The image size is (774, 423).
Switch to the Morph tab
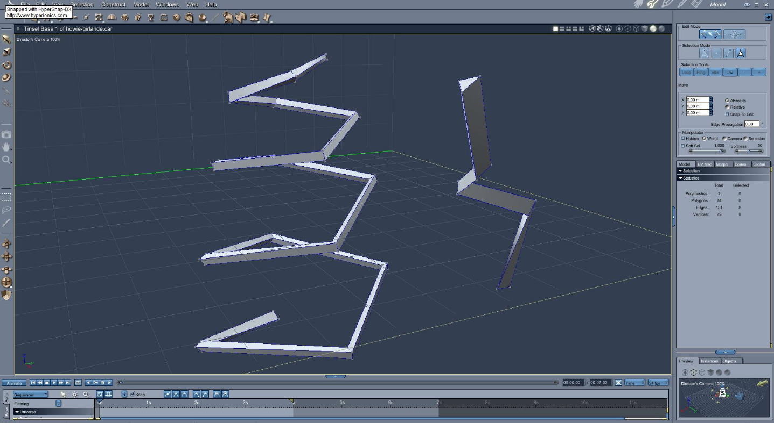pos(722,164)
